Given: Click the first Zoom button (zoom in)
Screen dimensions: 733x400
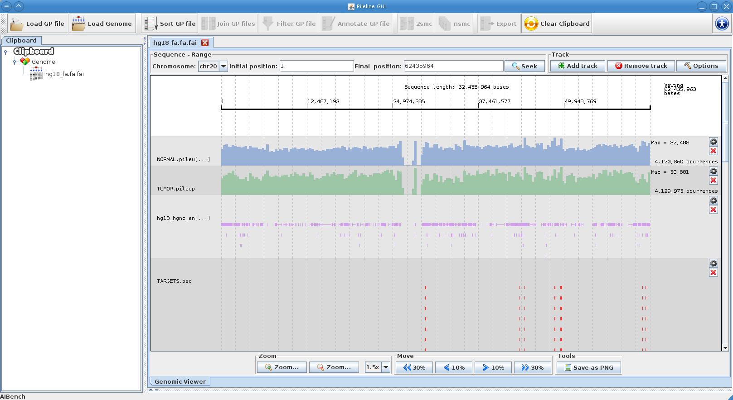Looking at the screenshot, I should coord(282,367).
